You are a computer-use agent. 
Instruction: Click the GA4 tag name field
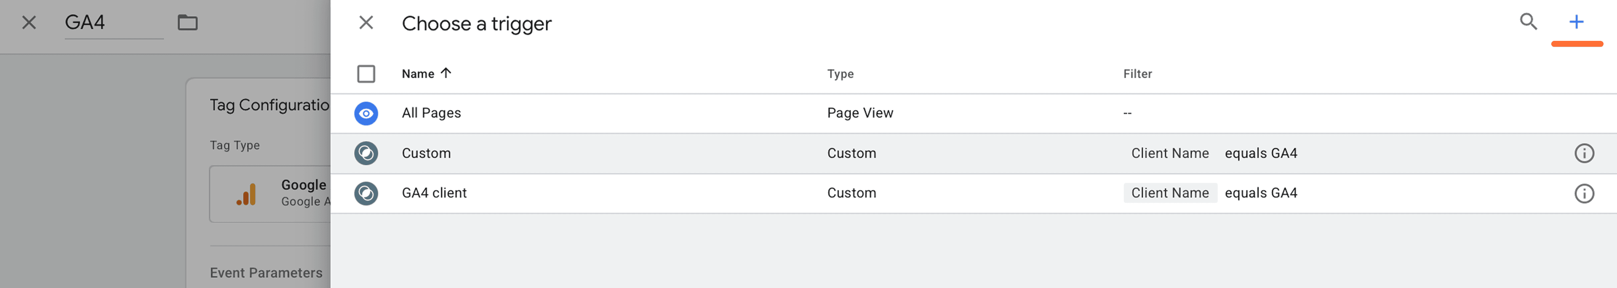pos(113,23)
